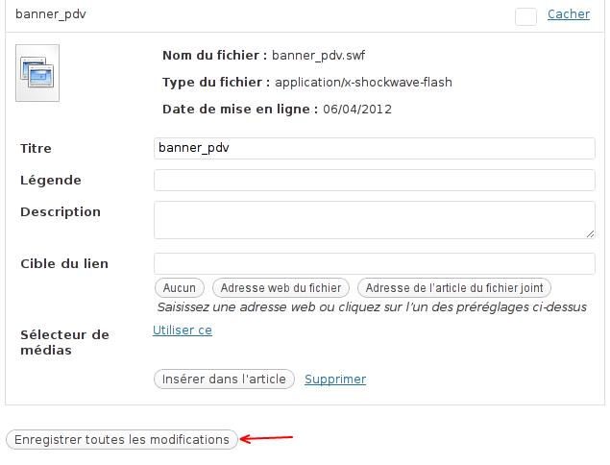Grab the Description textarea resize handle
Screen dimensions: 610x465
[590, 233]
